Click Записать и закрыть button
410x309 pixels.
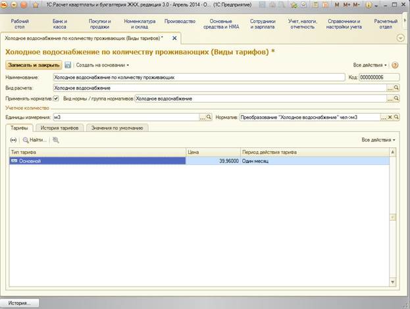[x=34, y=65]
